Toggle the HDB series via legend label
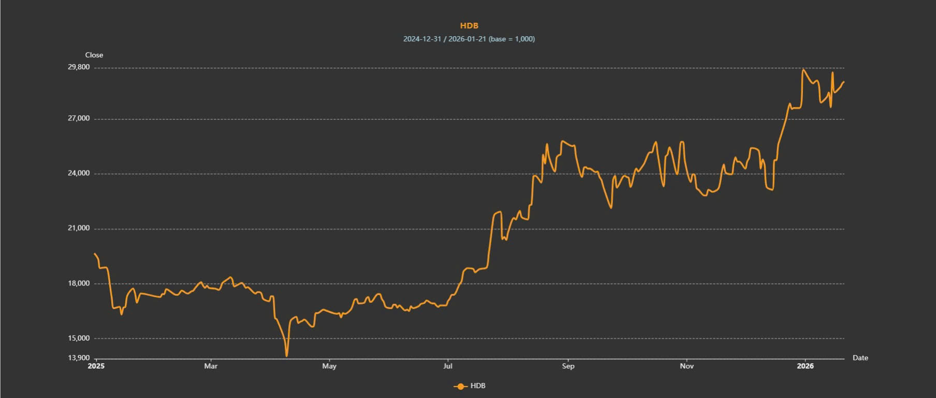Screen dimensions: 936x398 (477, 386)
